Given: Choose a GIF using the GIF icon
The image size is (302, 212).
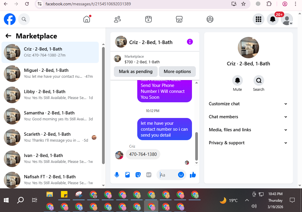Looking at the screenshot, I should [x=149, y=175].
